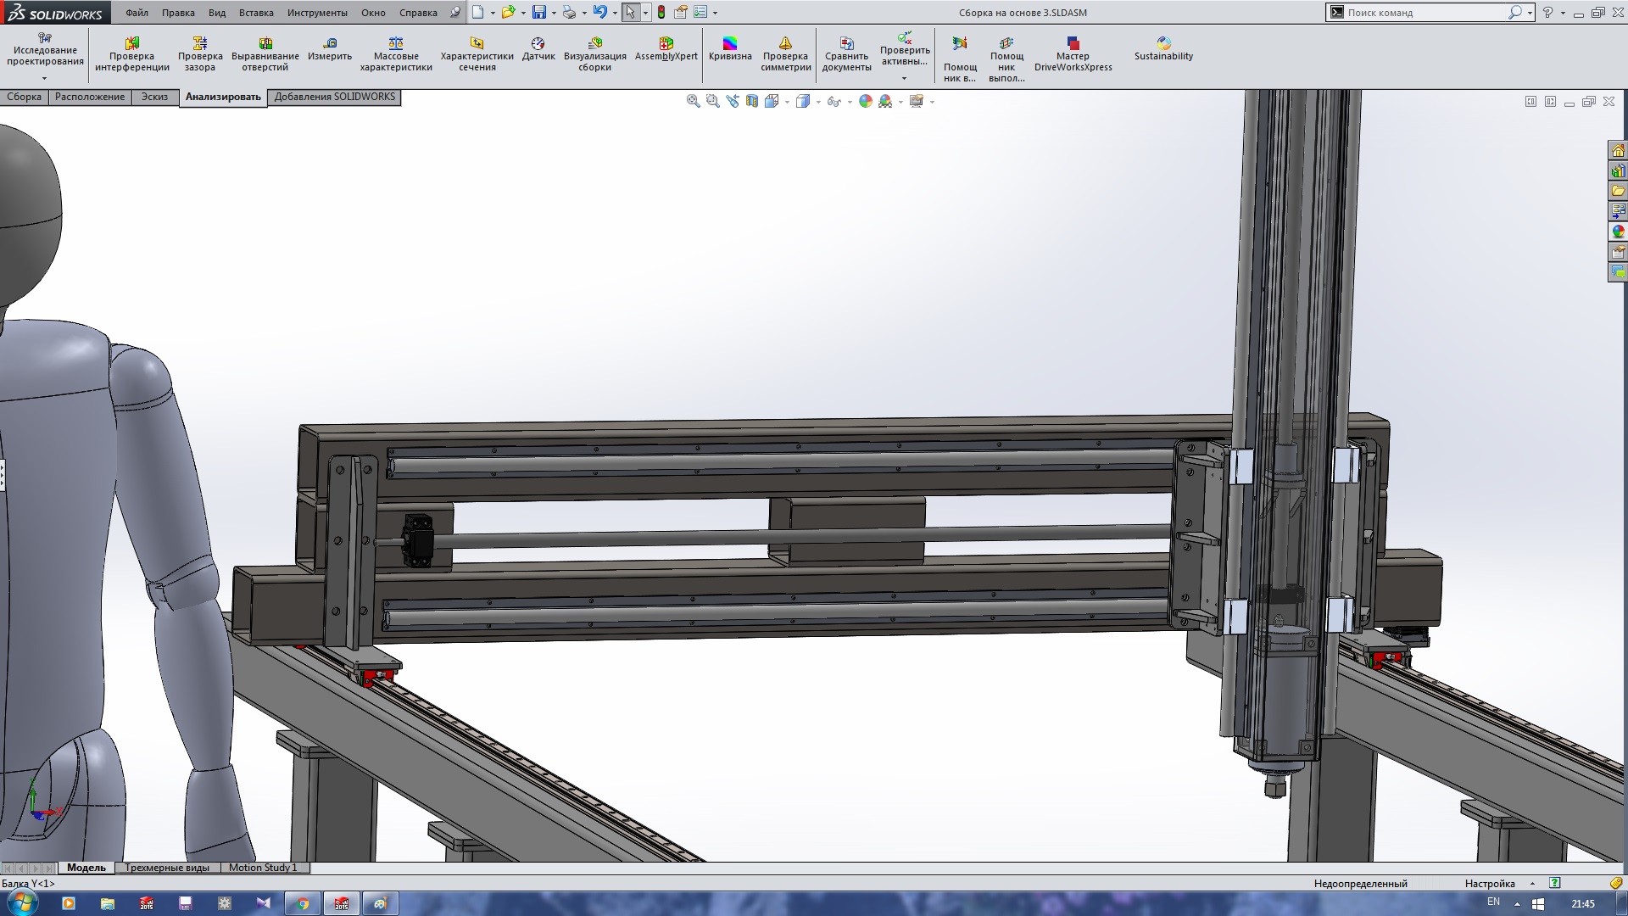Expand the Save button dropdown arrow
This screenshot has height=916, width=1628.
coord(554,13)
